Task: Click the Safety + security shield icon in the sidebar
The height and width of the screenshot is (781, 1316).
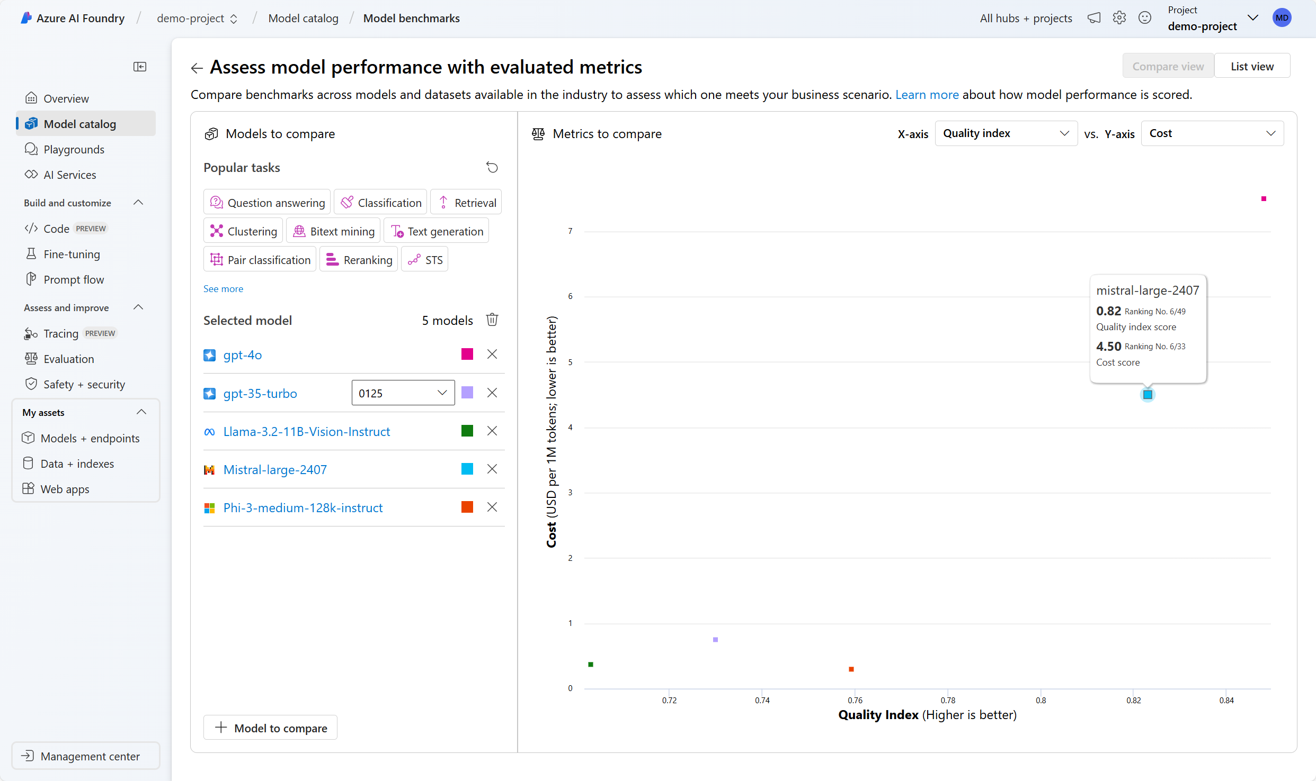Action: [x=31, y=384]
